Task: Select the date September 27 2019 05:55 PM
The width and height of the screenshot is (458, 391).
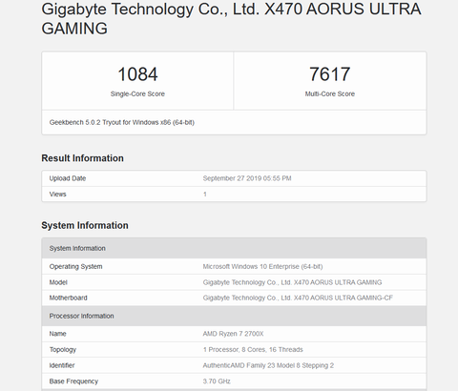Action: (x=247, y=178)
